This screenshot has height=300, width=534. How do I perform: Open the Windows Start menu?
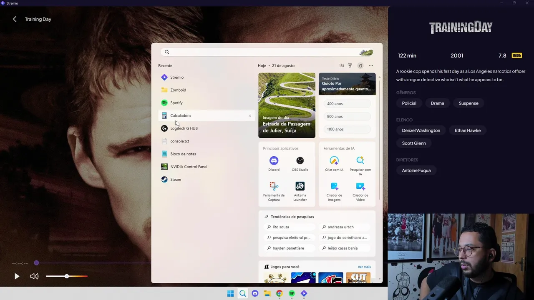[x=230, y=293]
